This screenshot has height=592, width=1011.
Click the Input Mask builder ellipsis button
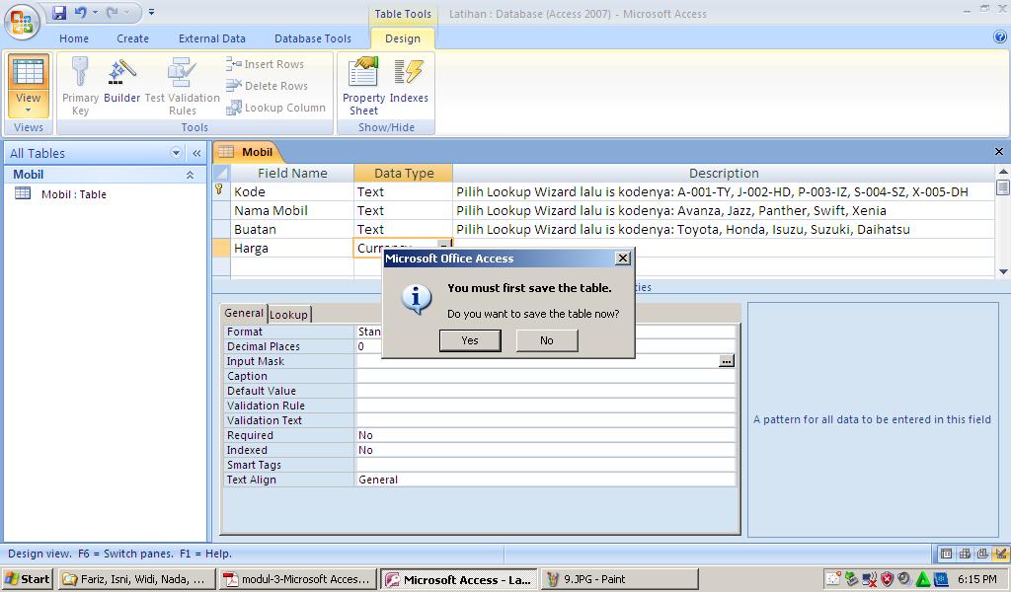coord(727,361)
